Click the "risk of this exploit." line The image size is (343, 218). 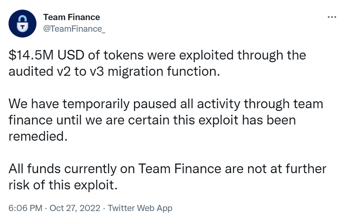(62, 186)
